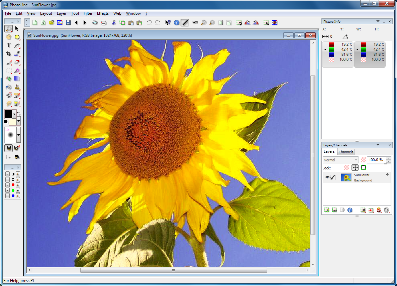Click the New document icon
The image size is (397, 286).
35,22
